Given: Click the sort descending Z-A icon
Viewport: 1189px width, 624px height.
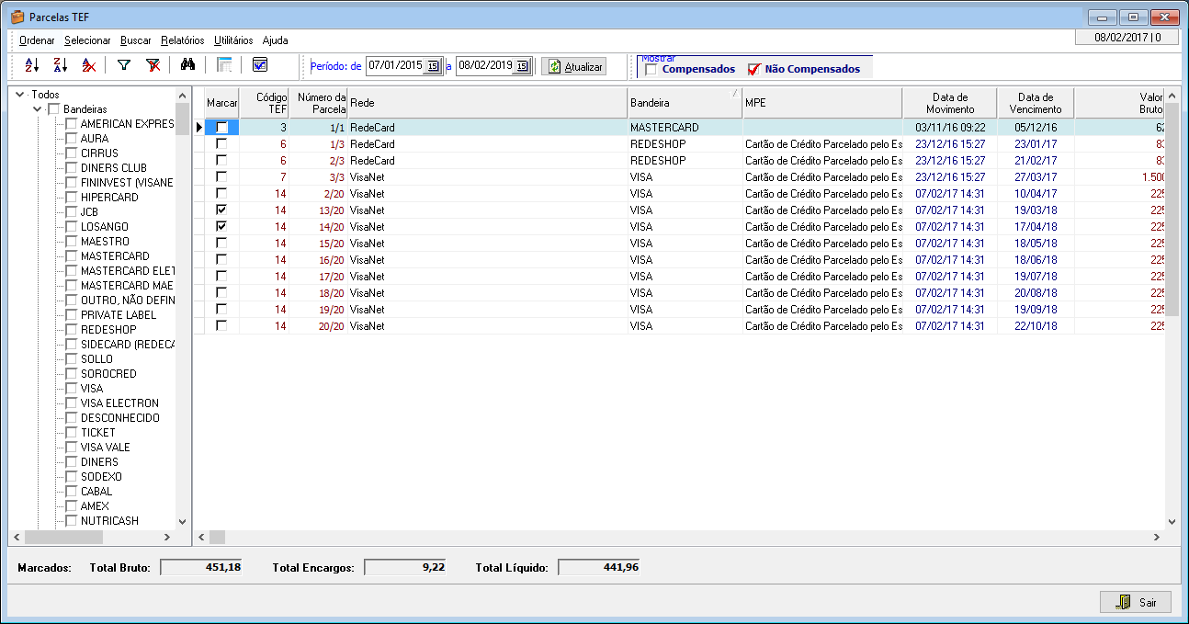Looking at the screenshot, I should (x=61, y=65).
